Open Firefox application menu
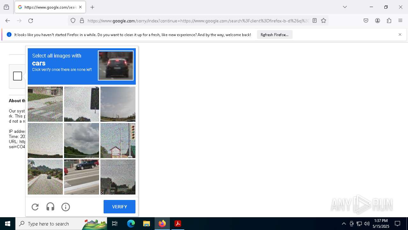408x230 pixels. [400, 20]
